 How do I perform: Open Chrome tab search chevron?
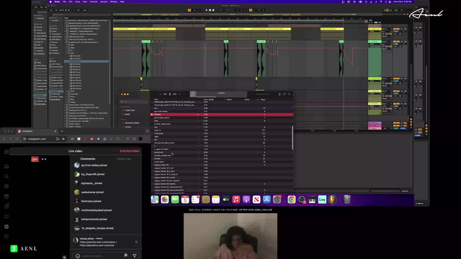(147, 131)
